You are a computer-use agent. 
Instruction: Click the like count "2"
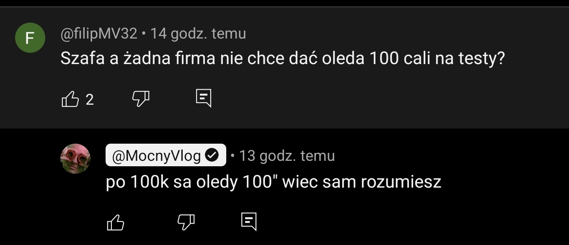point(90,100)
